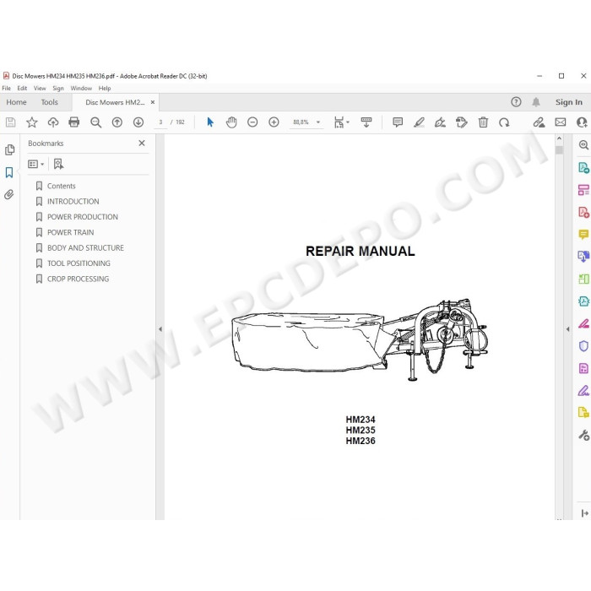The height and width of the screenshot is (591, 591).
Task: Open Create PDF tool in right pane
Action: 583,212
